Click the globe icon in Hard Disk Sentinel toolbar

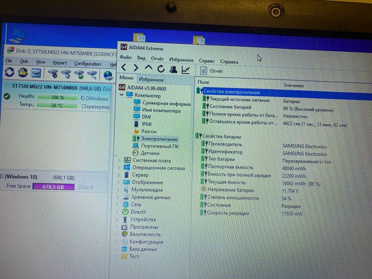[108, 75]
